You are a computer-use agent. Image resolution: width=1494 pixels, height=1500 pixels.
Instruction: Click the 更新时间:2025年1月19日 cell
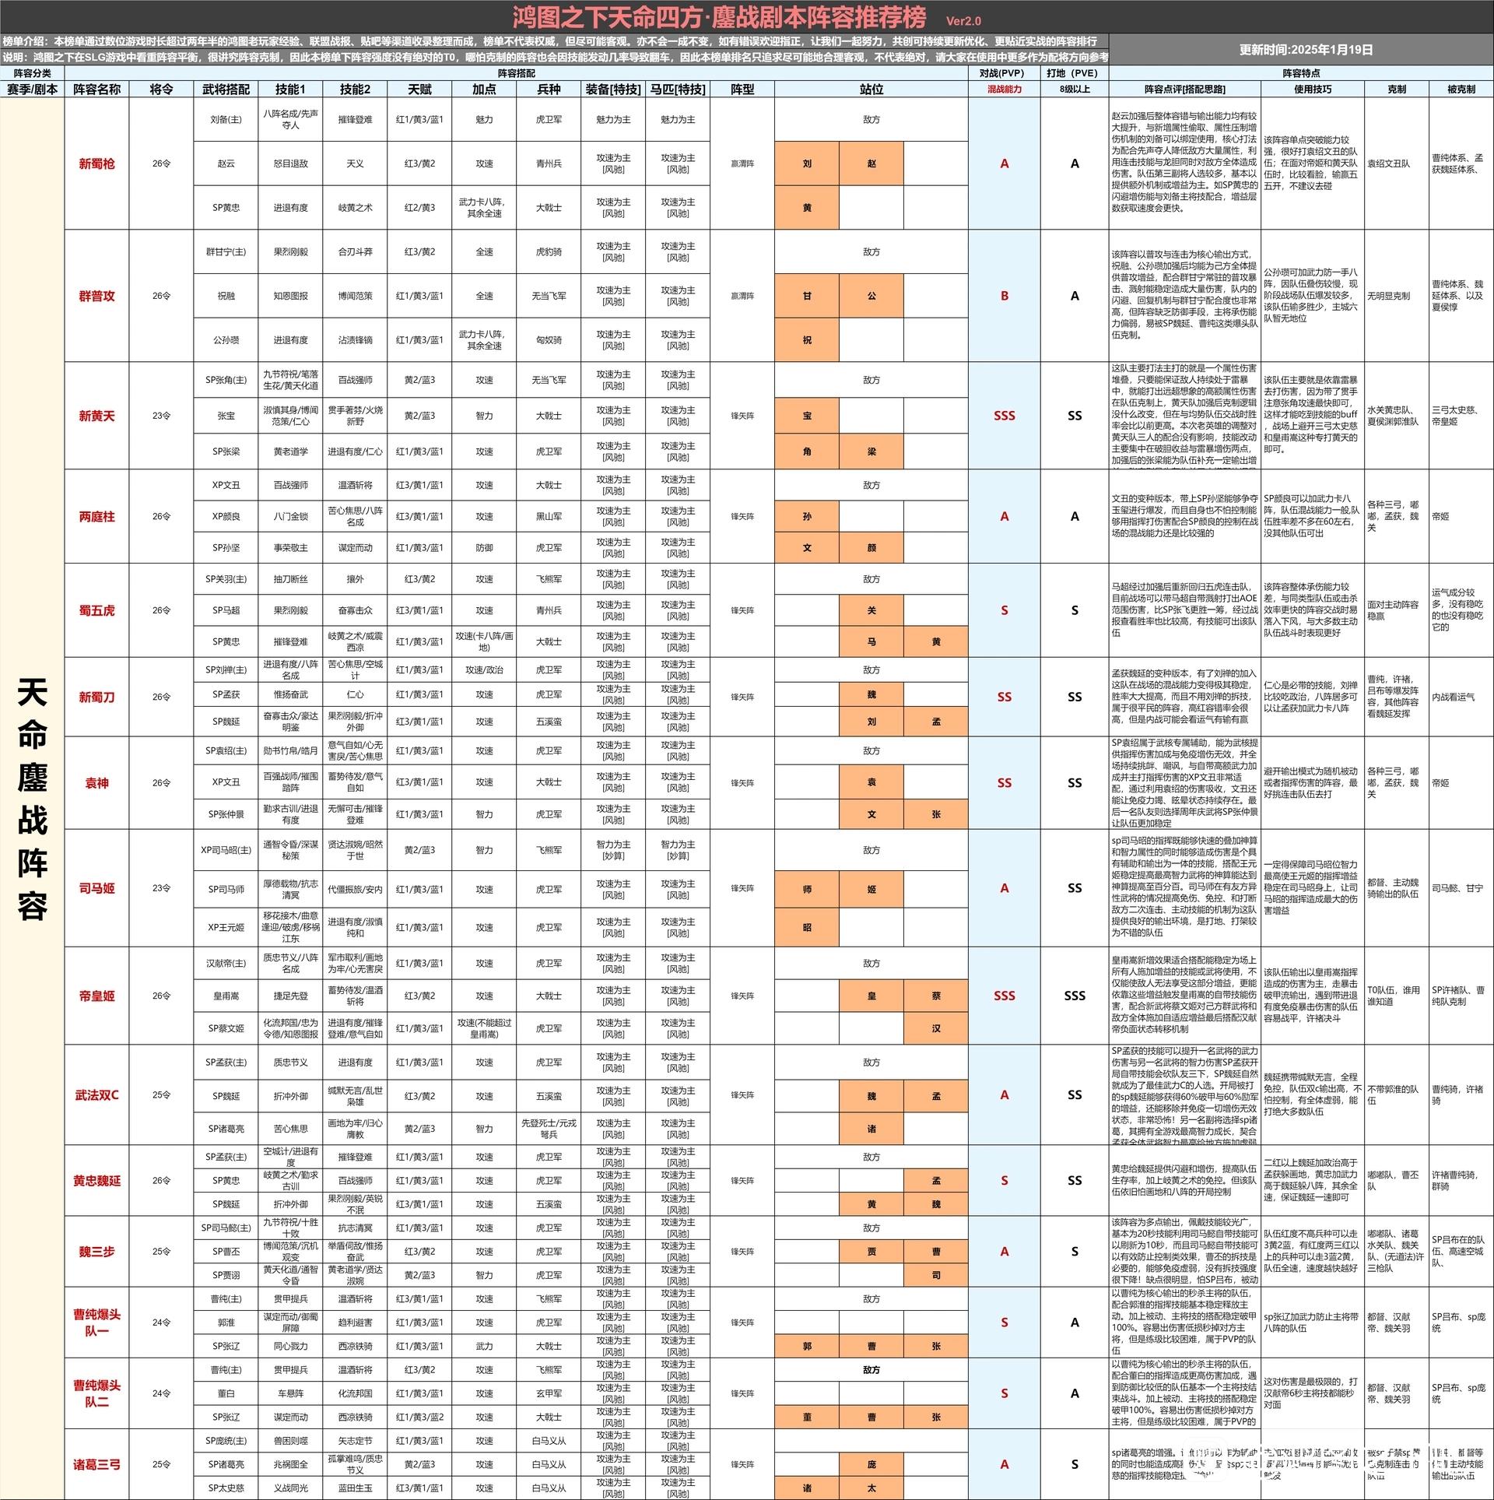click(x=1301, y=49)
